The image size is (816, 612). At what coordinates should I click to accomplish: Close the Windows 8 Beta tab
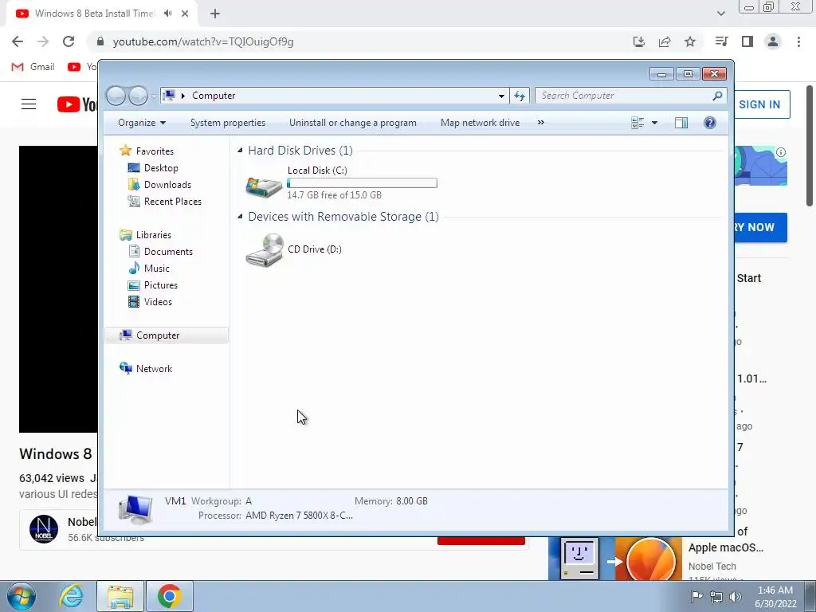pos(185,14)
